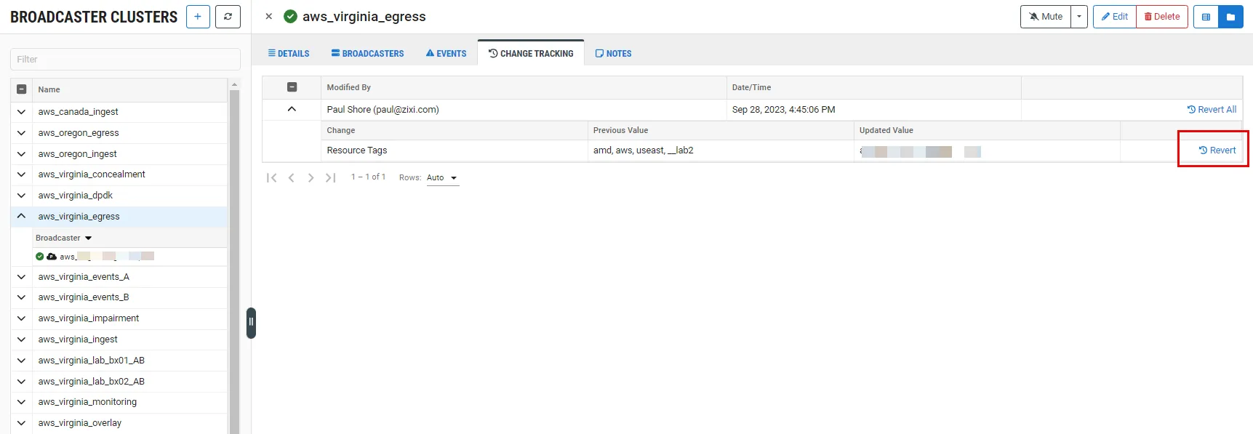
Task: Go to the previous page of changes
Action: point(291,177)
